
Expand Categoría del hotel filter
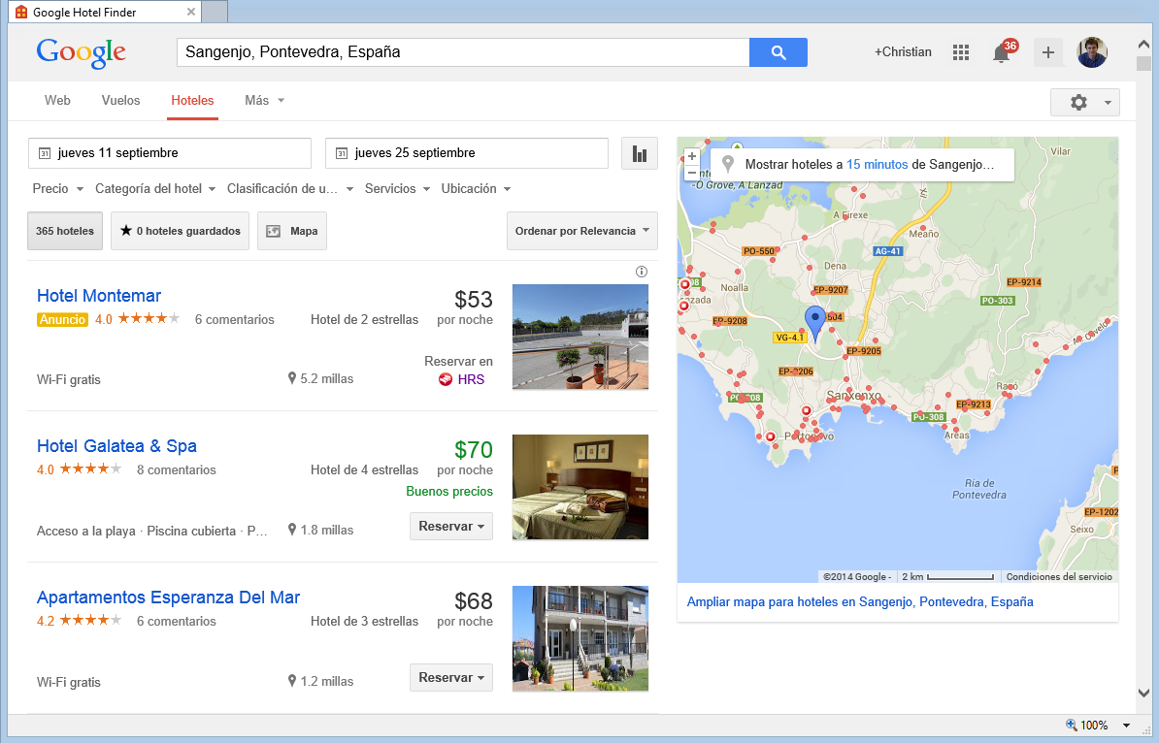click(x=155, y=189)
